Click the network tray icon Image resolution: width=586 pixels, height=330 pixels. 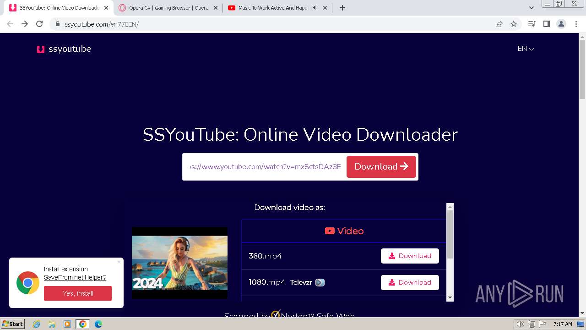click(531, 324)
